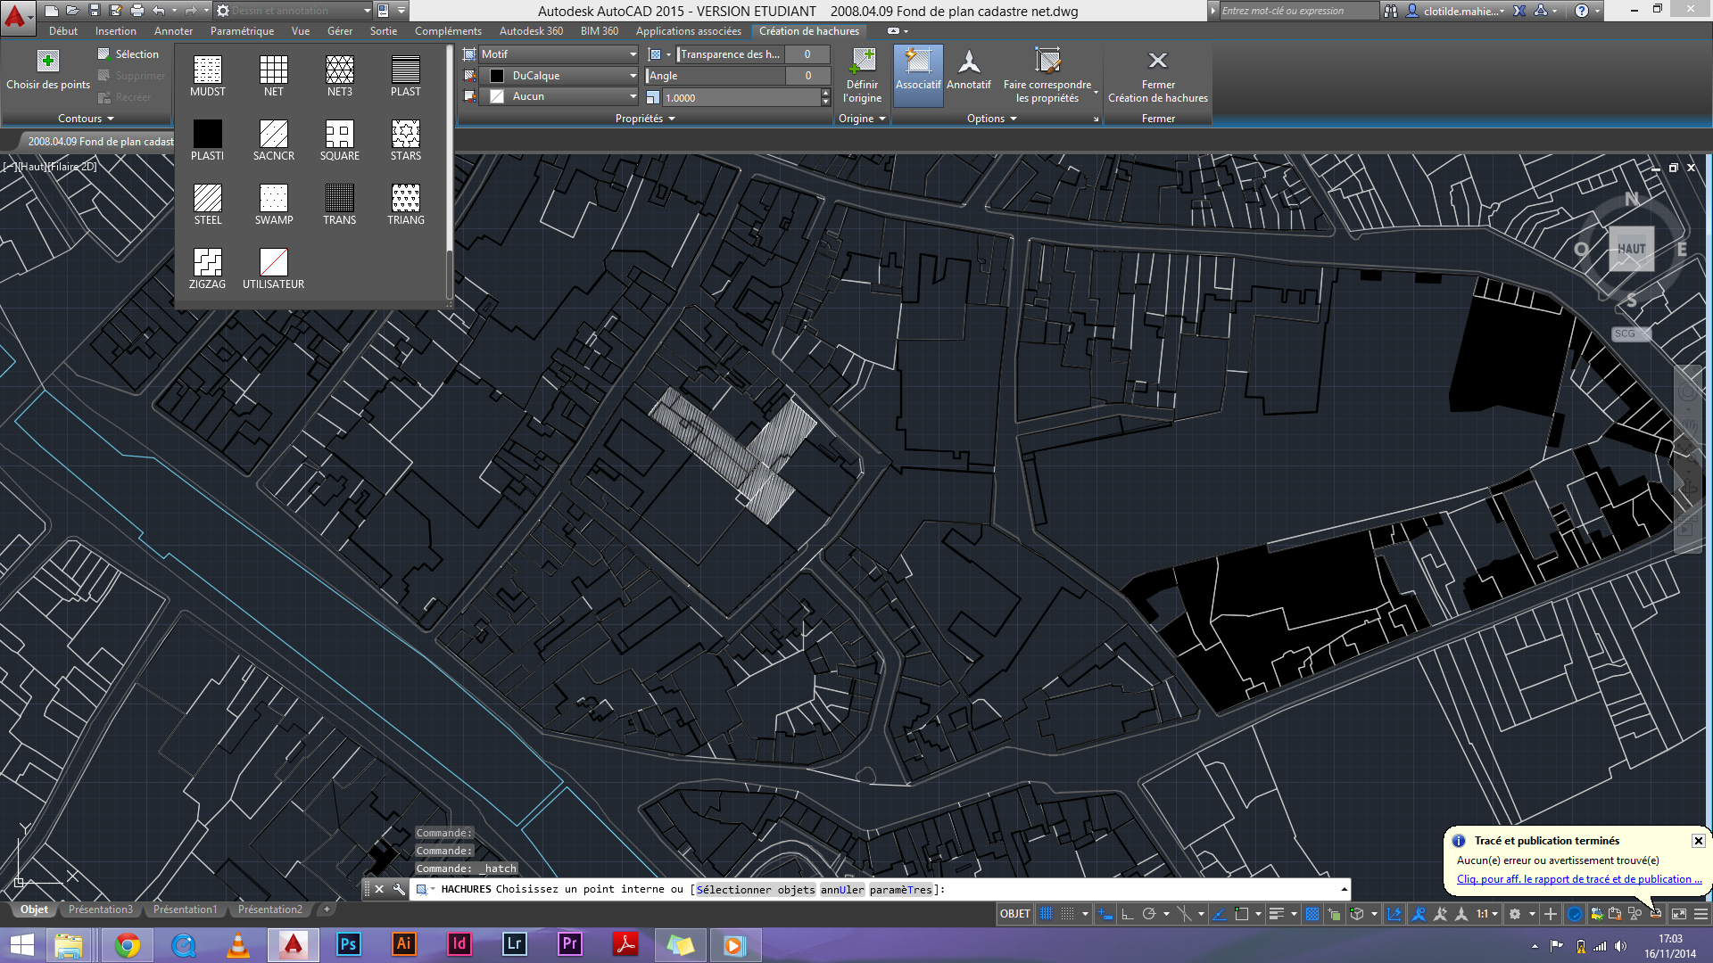Click the Choisir des points icon

pos(48,62)
